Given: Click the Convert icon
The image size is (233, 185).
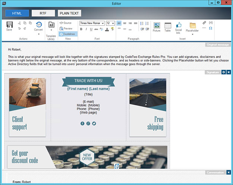Looking at the screenshot, I should pyautogui.click(x=39, y=25).
